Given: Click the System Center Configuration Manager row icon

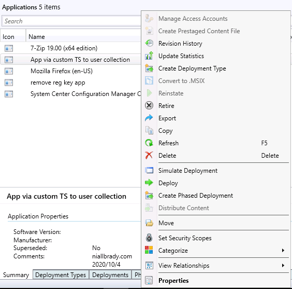Looking at the screenshot, I should tap(9, 94).
